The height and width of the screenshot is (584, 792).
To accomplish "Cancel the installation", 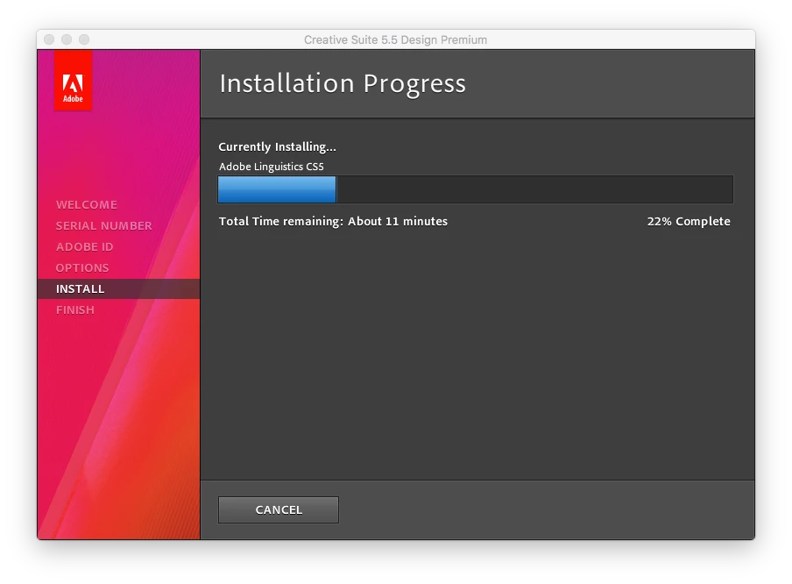I will click(279, 509).
